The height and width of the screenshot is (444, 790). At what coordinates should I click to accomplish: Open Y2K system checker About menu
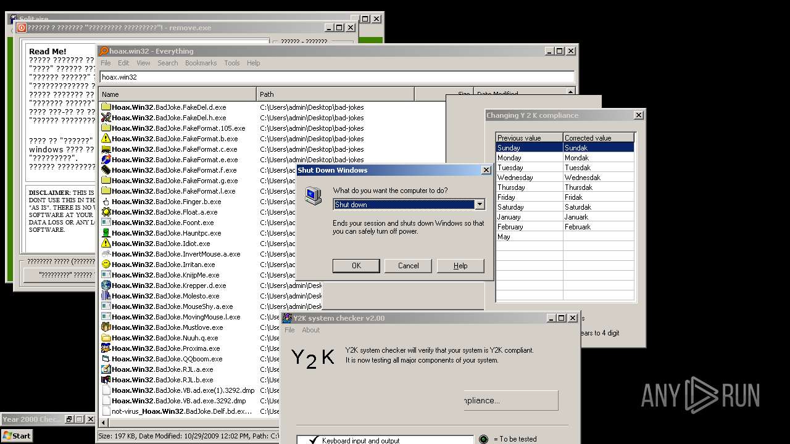(x=310, y=330)
